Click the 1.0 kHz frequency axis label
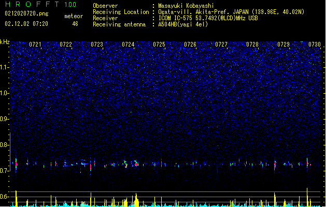Image resolution: width=326 pixels, height=207 pixels. (x=4, y=93)
